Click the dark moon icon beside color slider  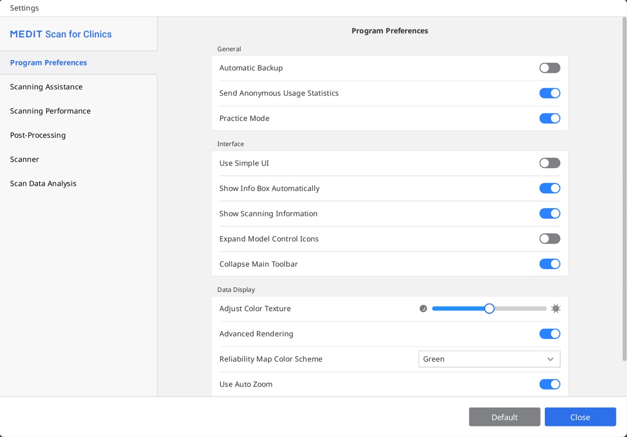[423, 308]
